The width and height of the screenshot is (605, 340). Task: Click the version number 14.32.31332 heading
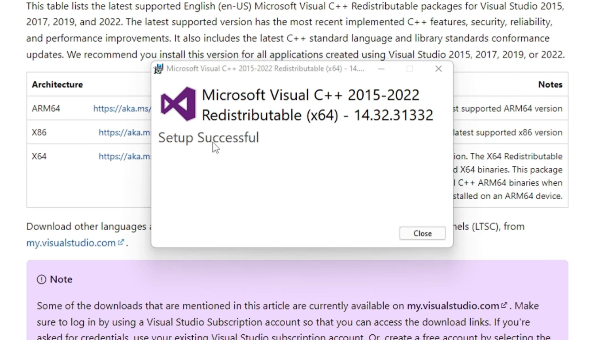[x=393, y=115]
